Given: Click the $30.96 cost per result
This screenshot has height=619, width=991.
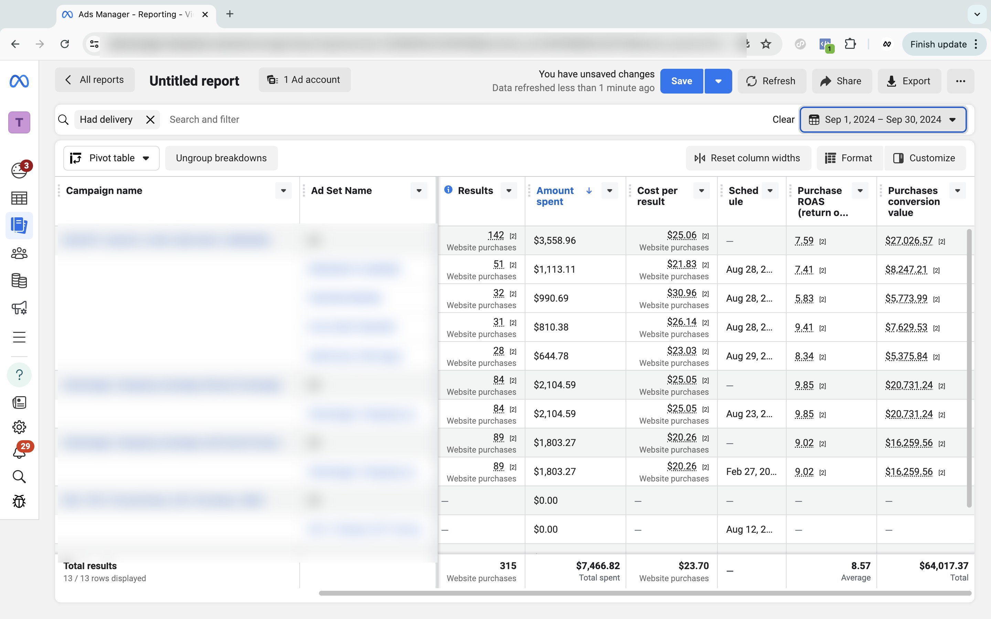Looking at the screenshot, I should coord(681,293).
